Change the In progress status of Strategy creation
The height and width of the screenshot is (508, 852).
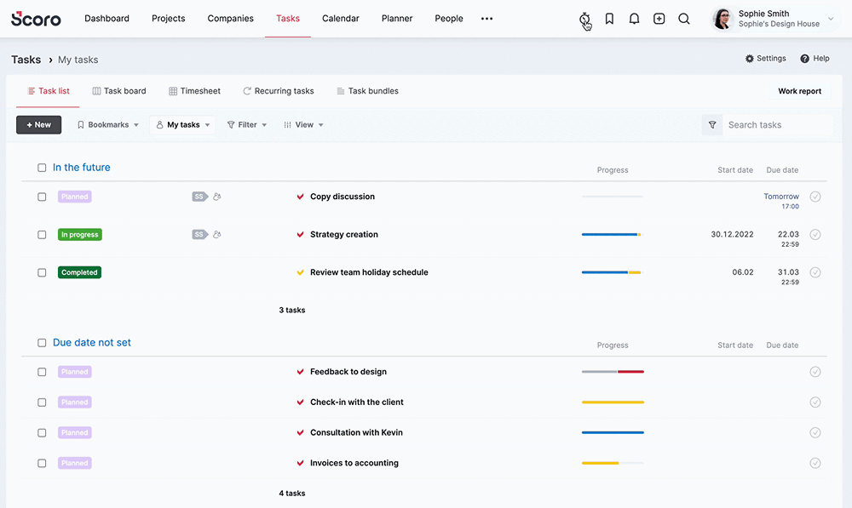(80, 235)
